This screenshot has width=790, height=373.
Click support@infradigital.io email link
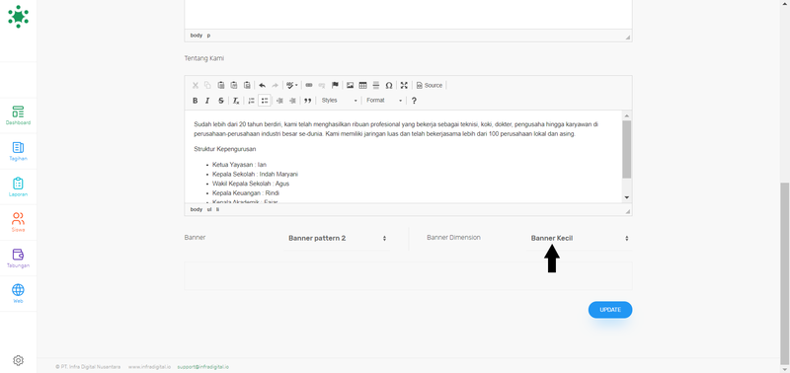coord(203,367)
